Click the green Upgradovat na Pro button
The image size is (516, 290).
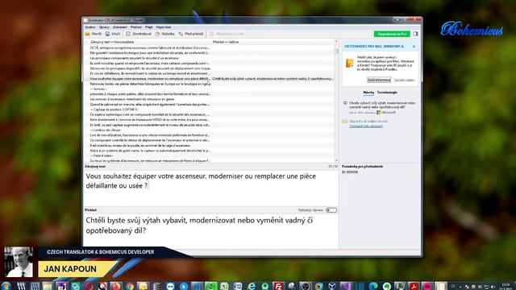[392, 34]
